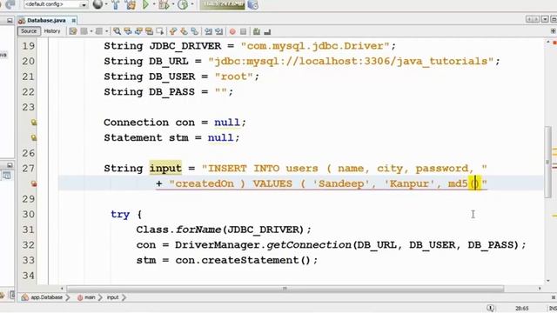
Task: Click line number 27 in gutter
Action: 29,168
